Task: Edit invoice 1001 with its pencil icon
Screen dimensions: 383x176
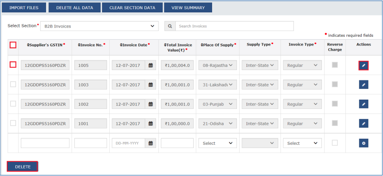Action: (x=363, y=124)
